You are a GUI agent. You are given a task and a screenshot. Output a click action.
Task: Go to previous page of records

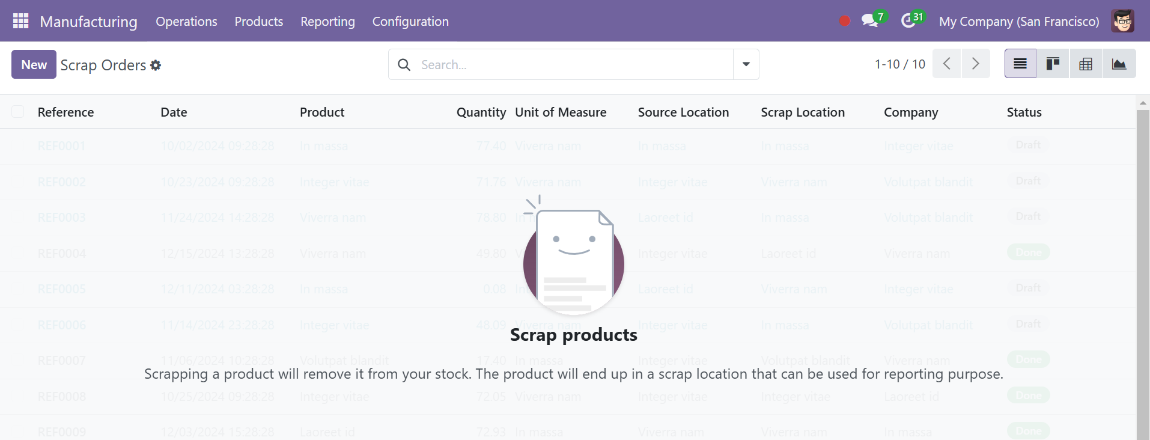[x=947, y=64]
